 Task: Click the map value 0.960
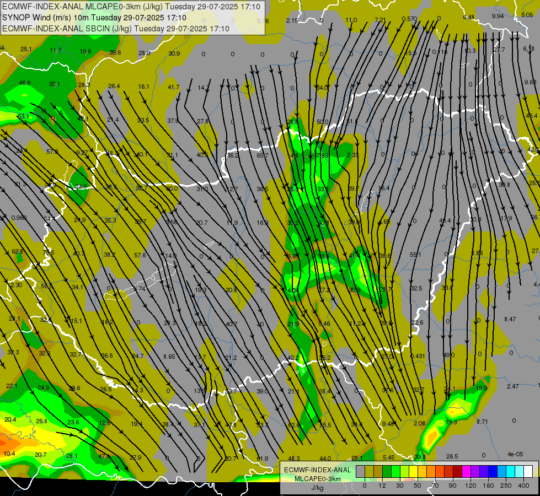click(x=19, y=218)
